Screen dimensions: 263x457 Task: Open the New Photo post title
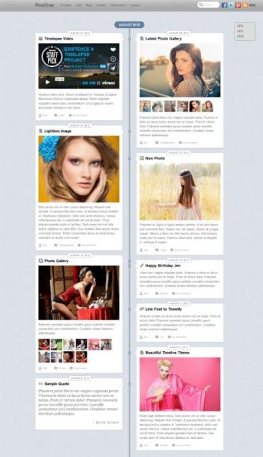coord(155,158)
